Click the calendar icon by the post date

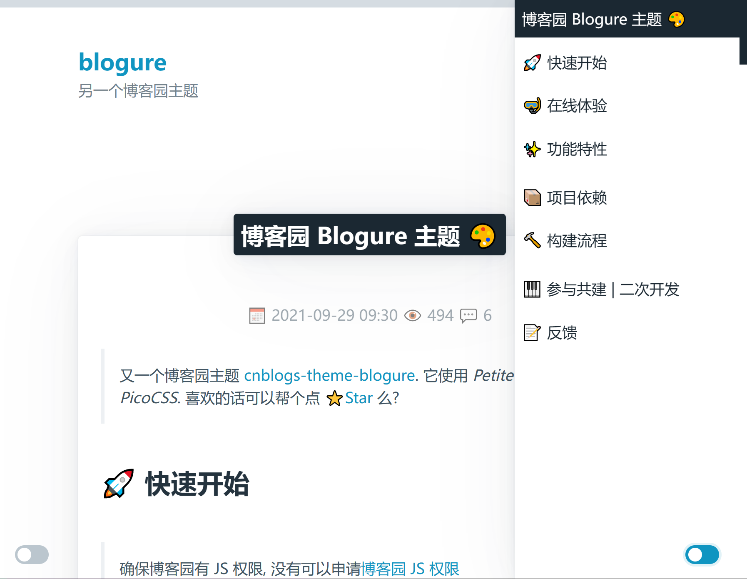[257, 315]
